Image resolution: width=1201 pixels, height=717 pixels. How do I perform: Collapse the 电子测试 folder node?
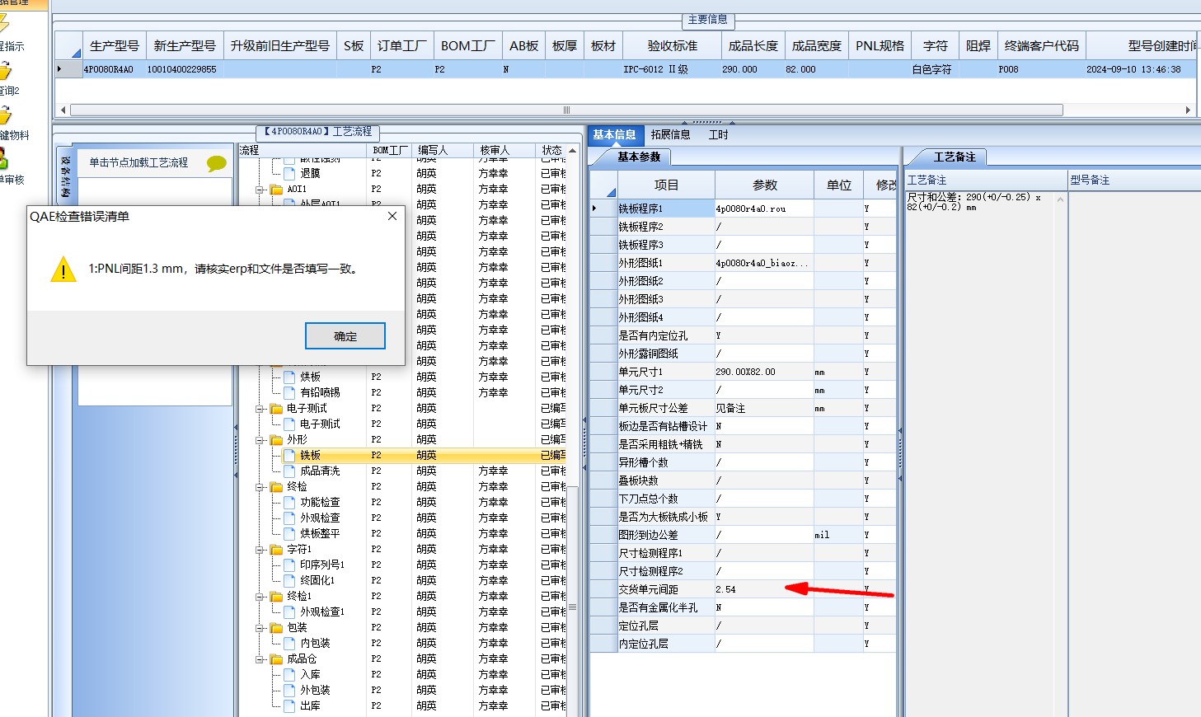tap(260, 408)
